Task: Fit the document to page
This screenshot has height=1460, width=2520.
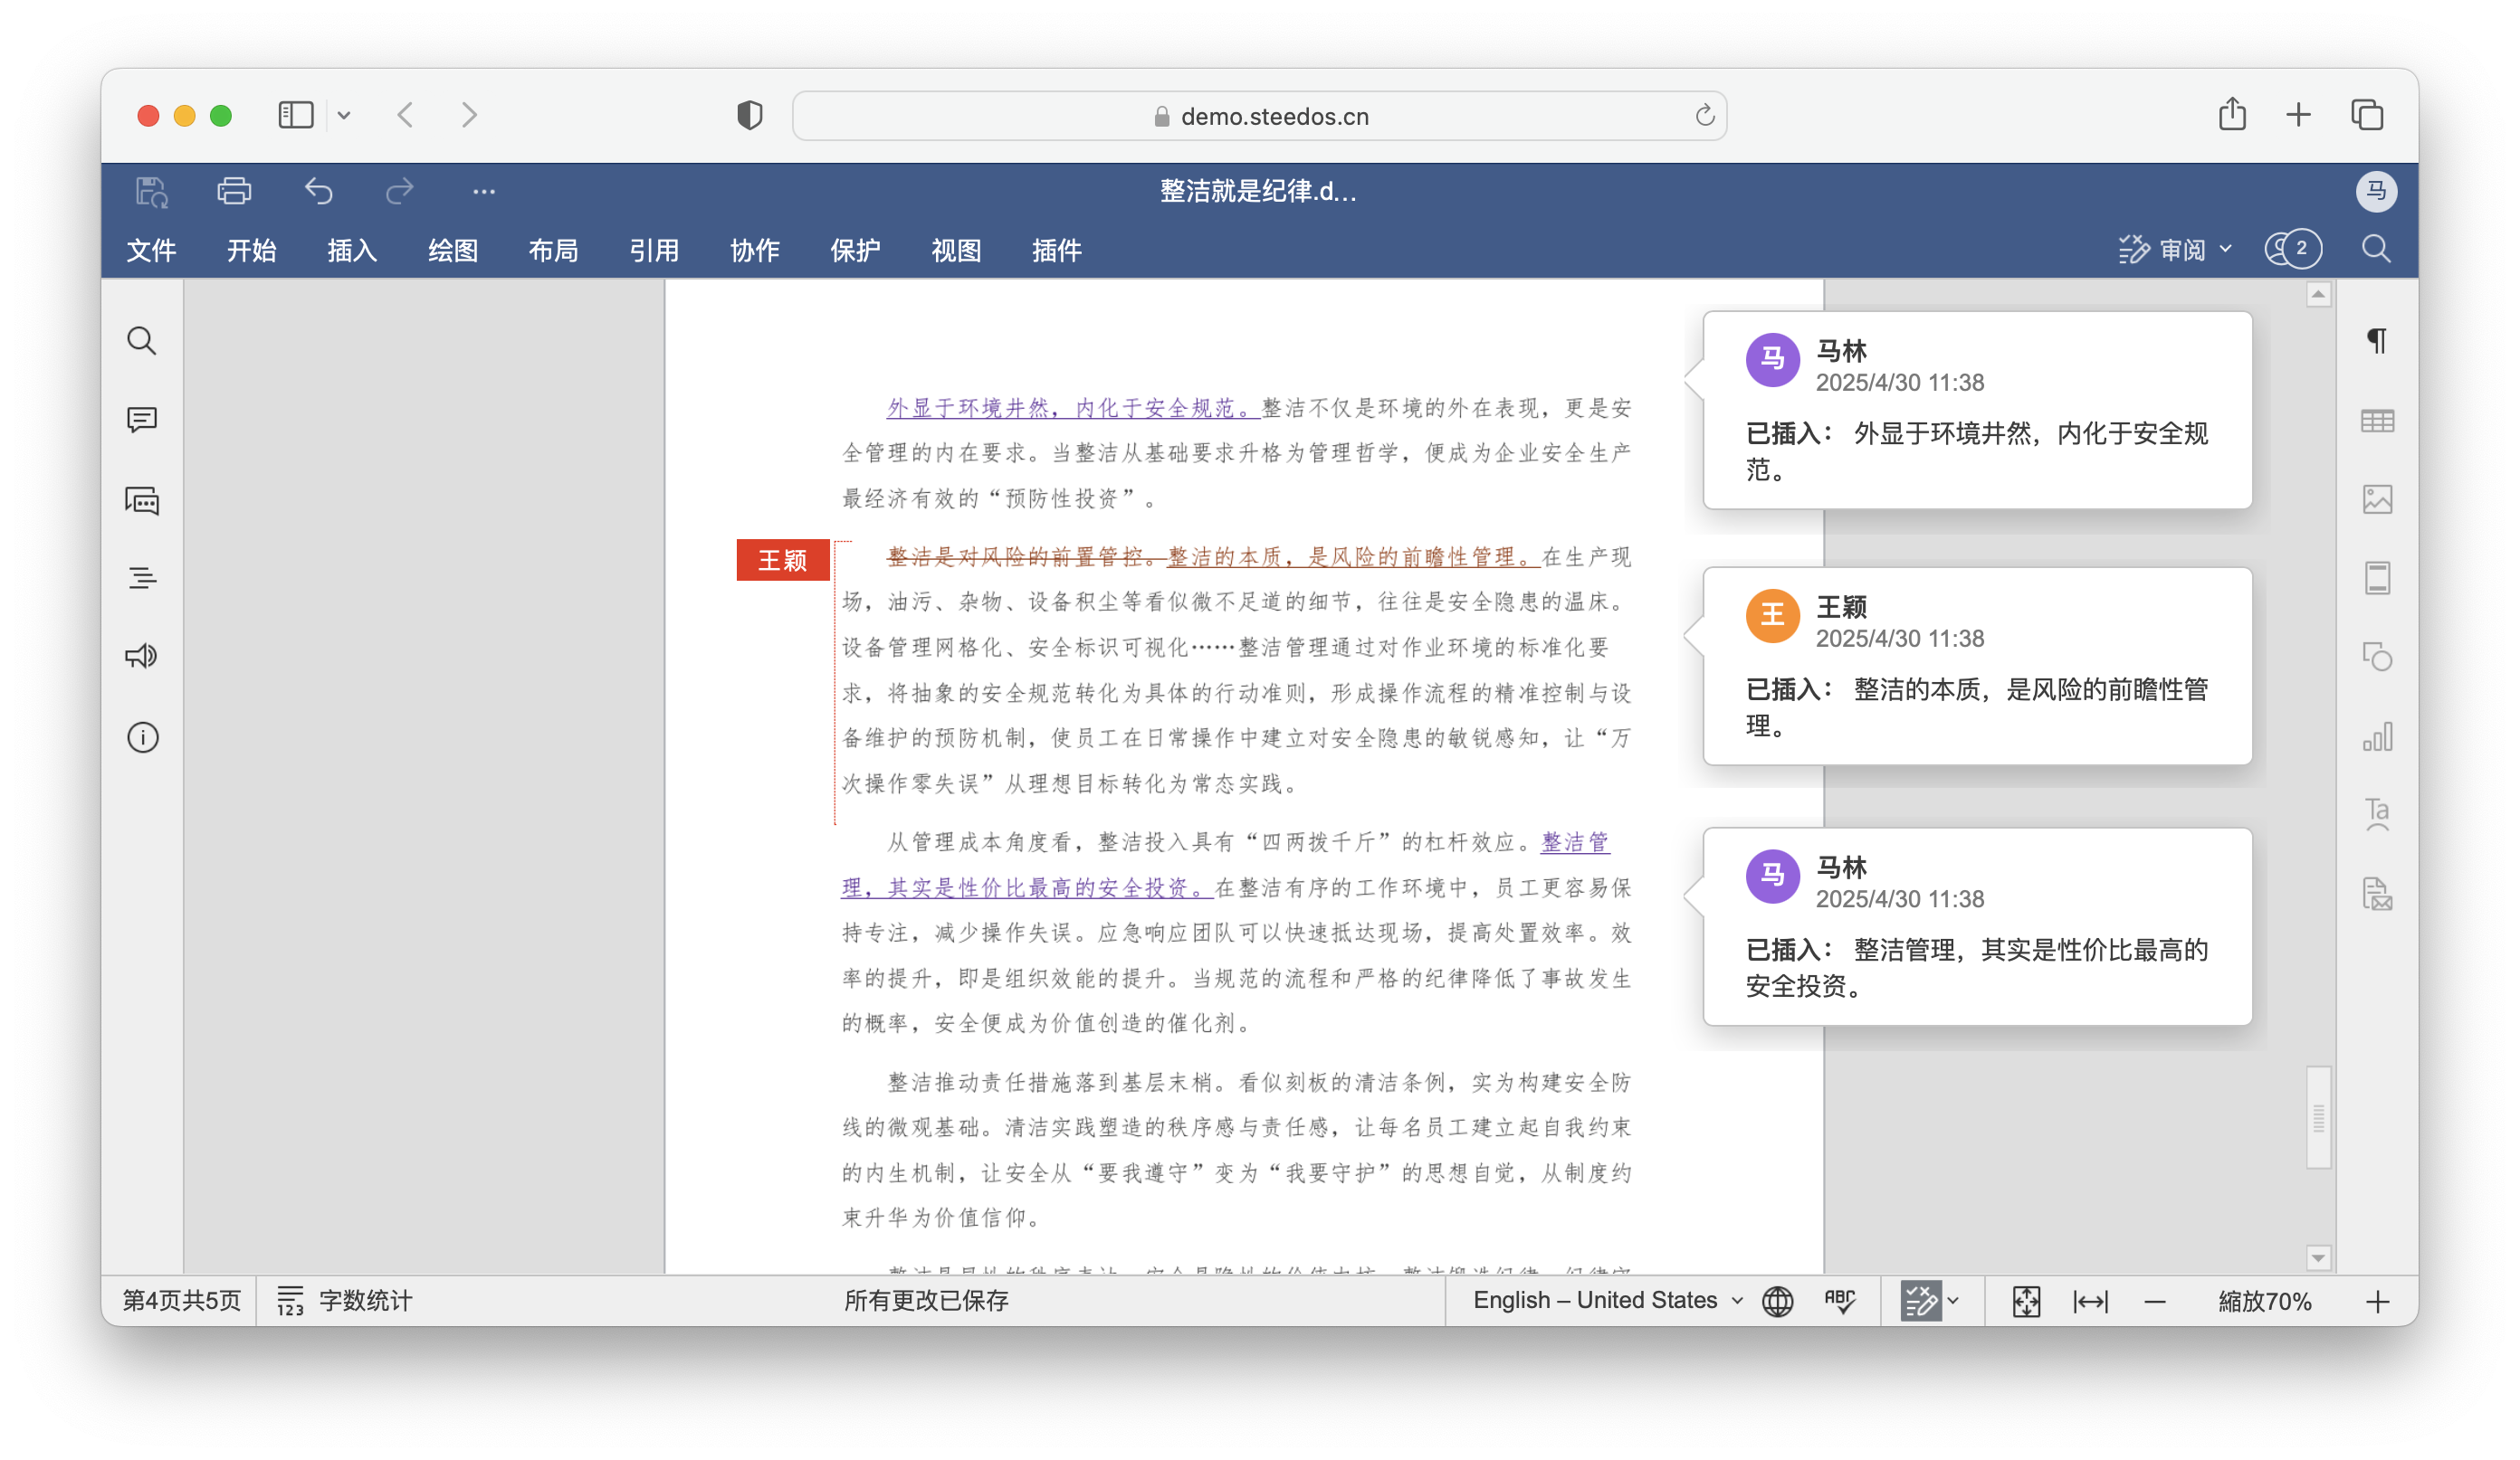Action: point(2025,1300)
